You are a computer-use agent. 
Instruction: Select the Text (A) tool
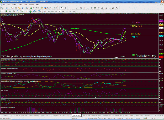point(88,8)
